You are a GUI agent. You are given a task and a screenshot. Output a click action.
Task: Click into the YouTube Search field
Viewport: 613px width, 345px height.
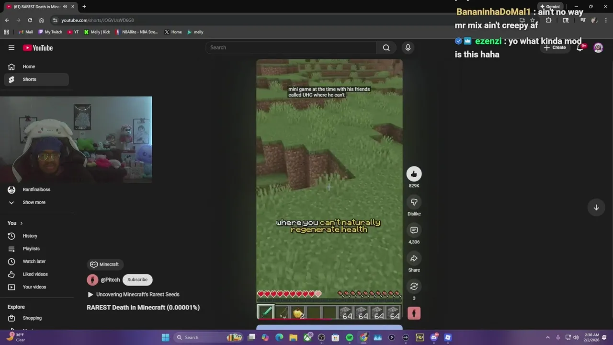(291, 47)
